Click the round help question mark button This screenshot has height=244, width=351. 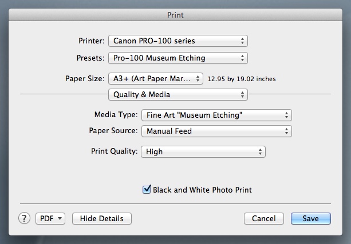click(x=25, y=218)
